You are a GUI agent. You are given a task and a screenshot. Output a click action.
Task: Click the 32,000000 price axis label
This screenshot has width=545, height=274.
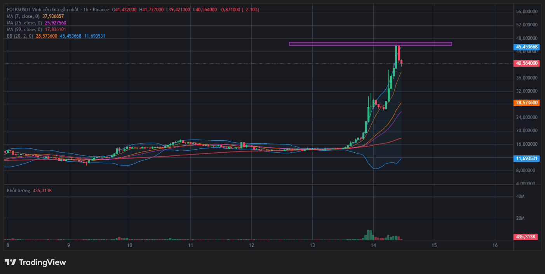pos(527,91)
